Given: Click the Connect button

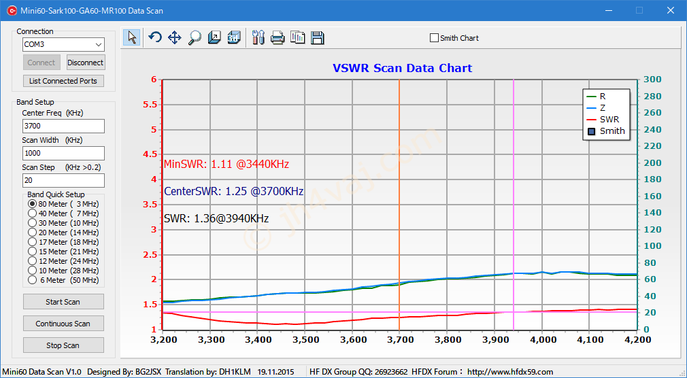Looking at the screenshot, I should 41,63.
